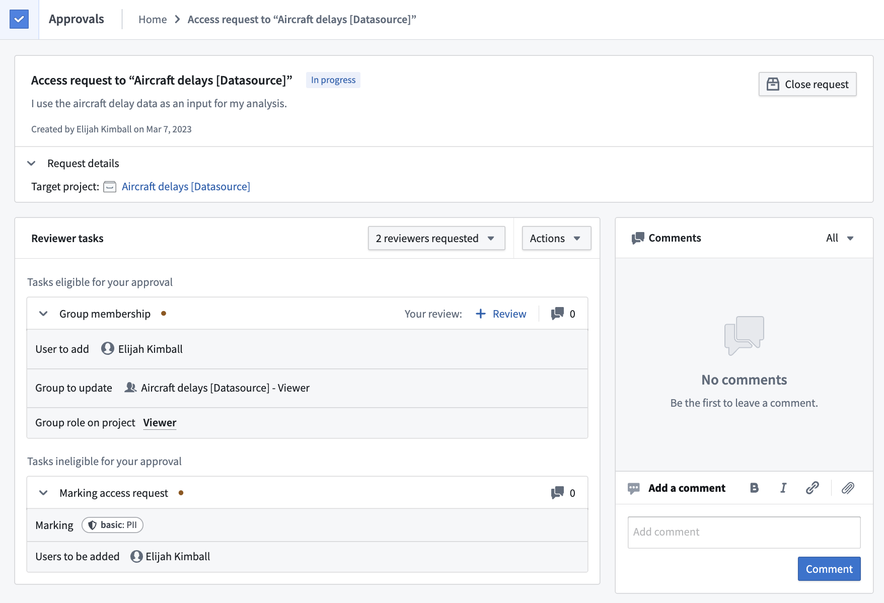Open the Actions dropdown menu
The image size is (884, 603).
pos(556,238)
